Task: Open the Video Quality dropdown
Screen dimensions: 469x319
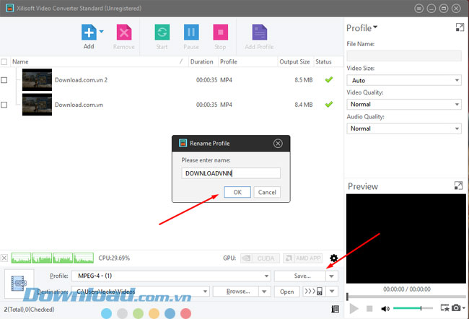Action: tap(404, 104)
